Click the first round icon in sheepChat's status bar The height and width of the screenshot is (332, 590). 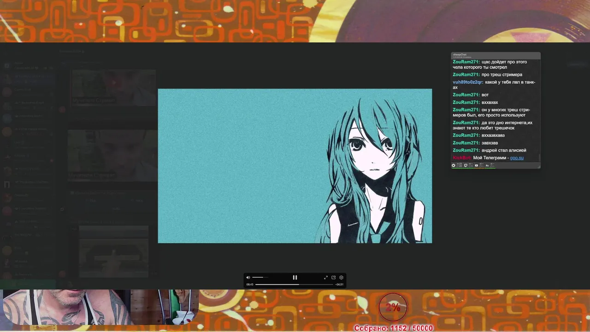[454, 165]
